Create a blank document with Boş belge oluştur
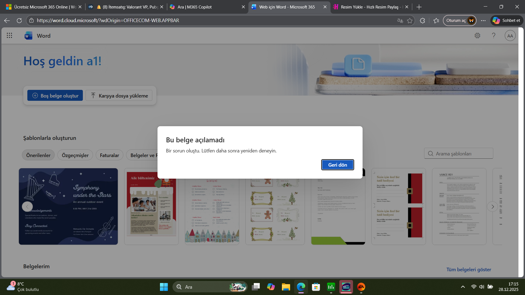Image resolution: width=525 pixels, height=295 pixels. coord(55,96)
